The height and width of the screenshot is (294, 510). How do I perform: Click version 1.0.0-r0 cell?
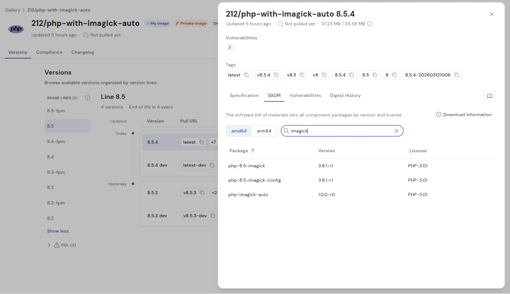[326, 195]
